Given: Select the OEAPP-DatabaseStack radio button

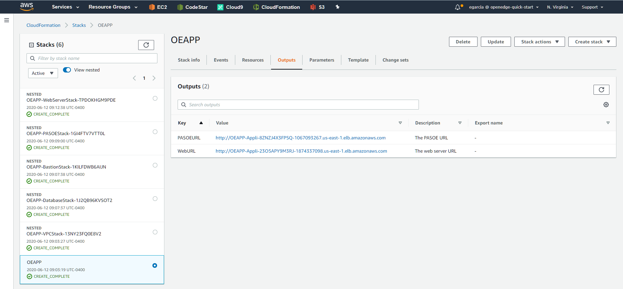Looking at the screenshot, I should tap(155, 199).
